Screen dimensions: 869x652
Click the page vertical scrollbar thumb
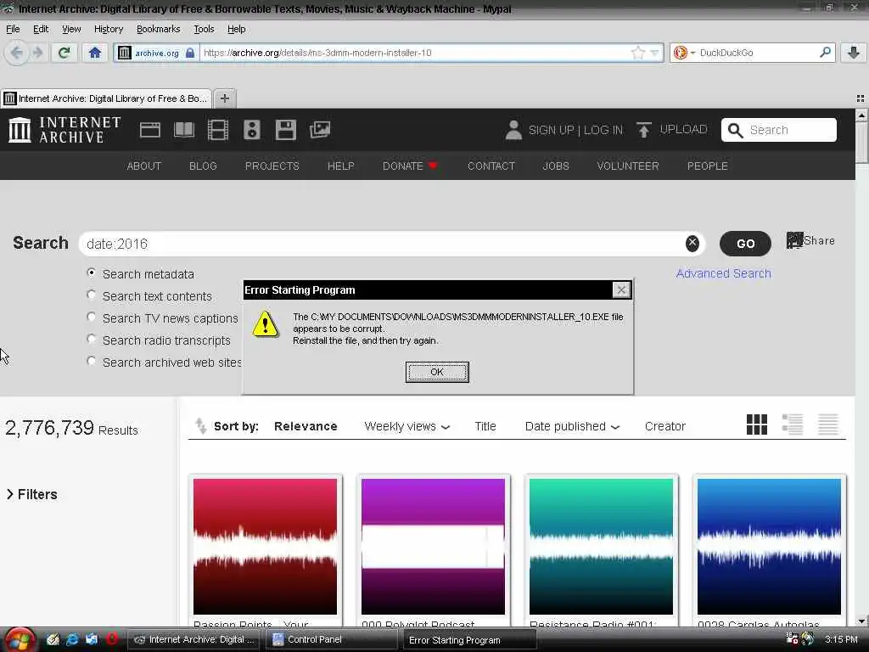861,143
